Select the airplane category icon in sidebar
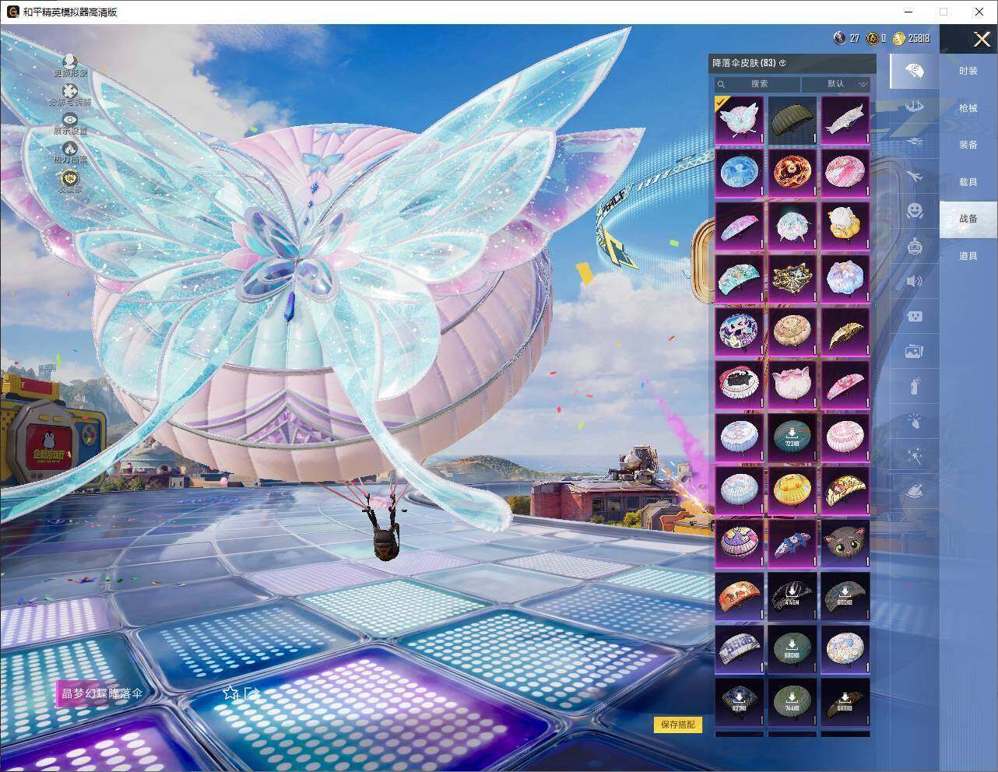Viewport: 998px width, 772px height. click(914, 177)
